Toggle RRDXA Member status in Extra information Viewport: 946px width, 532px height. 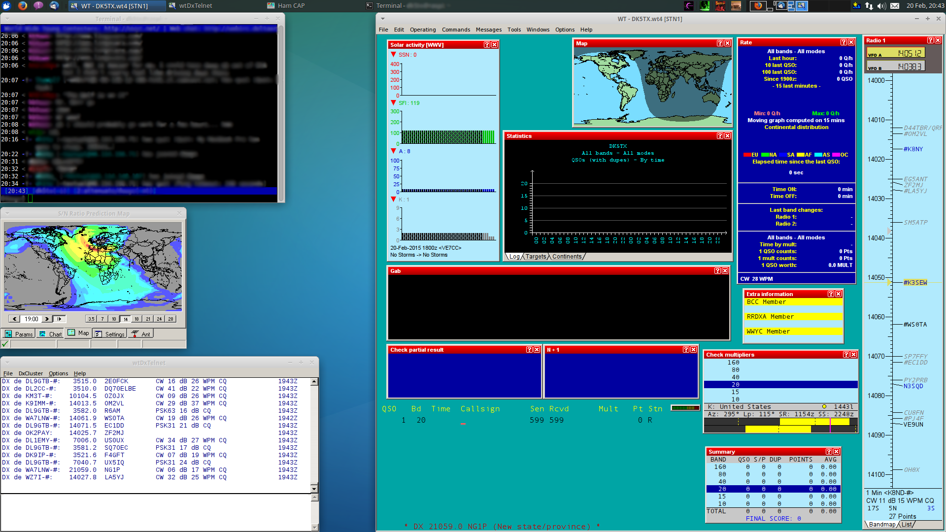(793, 316)
